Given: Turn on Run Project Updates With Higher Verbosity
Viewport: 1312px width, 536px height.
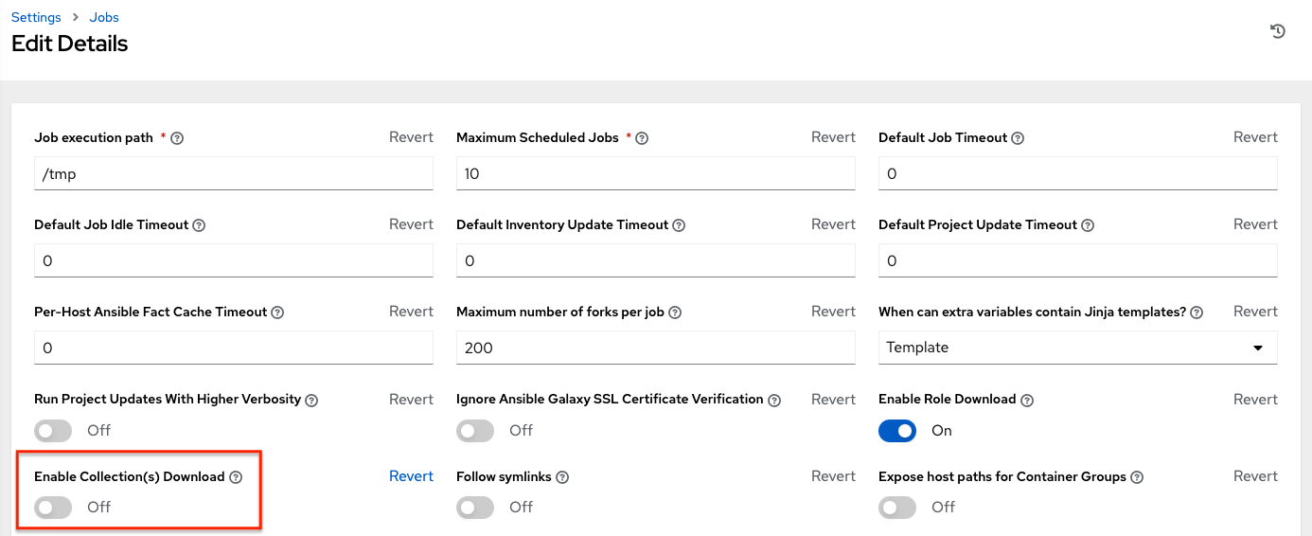Looking at the screenshot, I should click(x=53, y=431).
